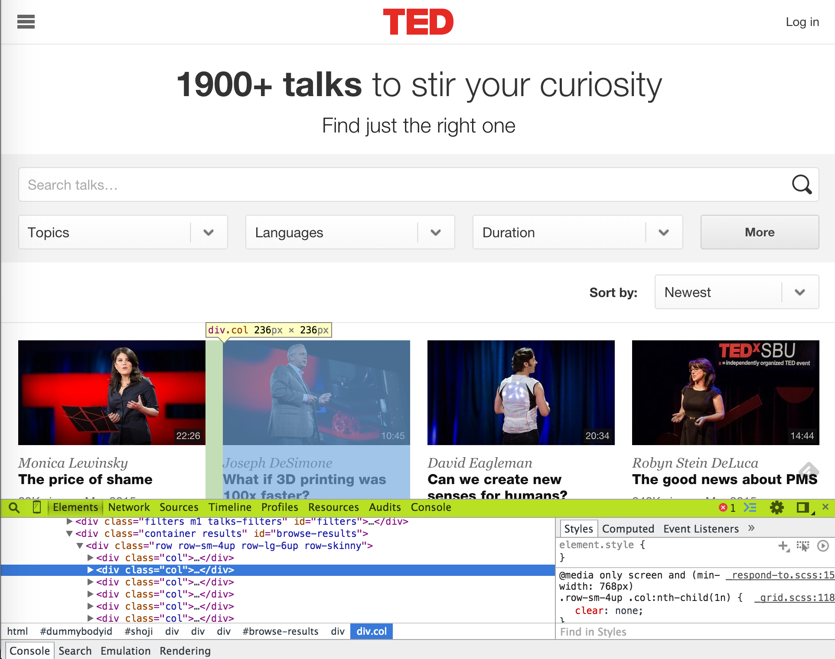Click the More filters button

pyautogui.click(x=760, y=232)
